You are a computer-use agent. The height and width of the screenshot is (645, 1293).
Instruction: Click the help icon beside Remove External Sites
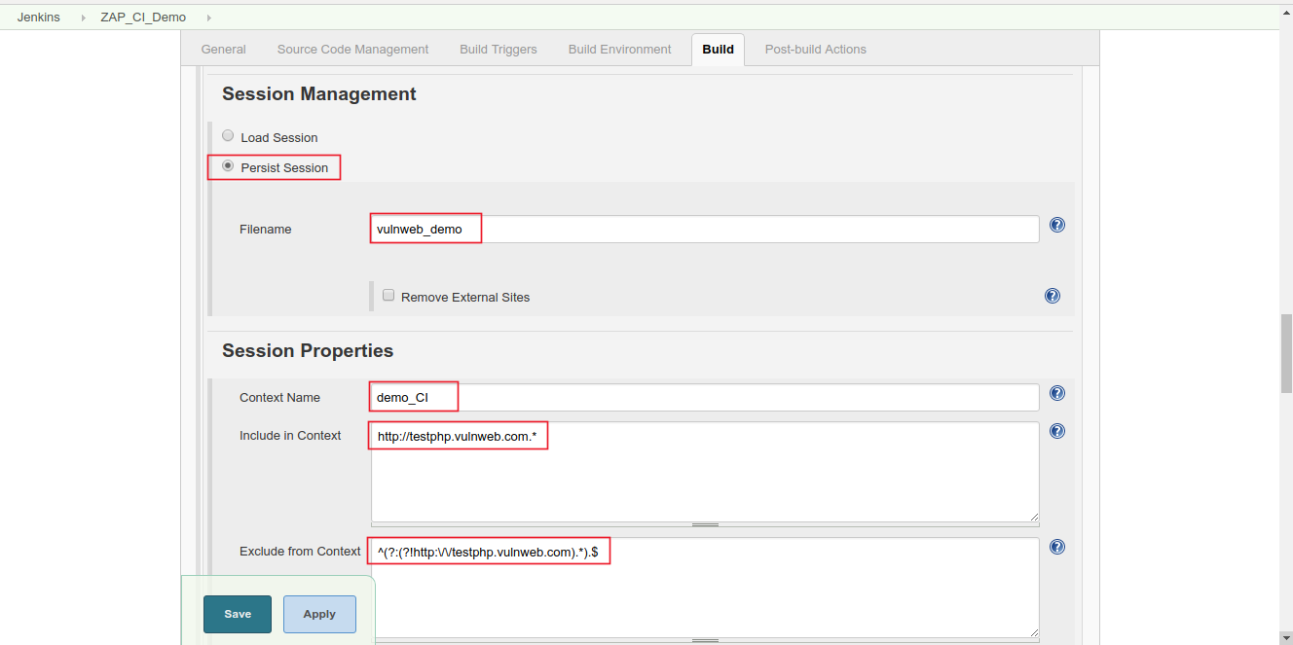click(1052, 295)
